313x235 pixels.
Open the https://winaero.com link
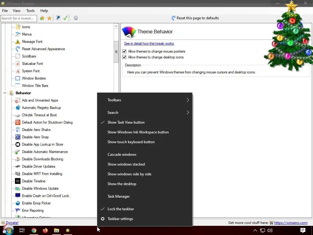point(291,223)
